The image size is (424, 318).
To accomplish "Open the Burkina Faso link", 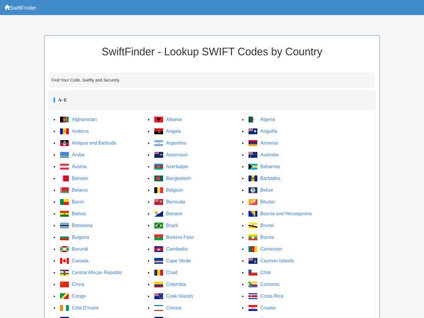I will [180, 237].
